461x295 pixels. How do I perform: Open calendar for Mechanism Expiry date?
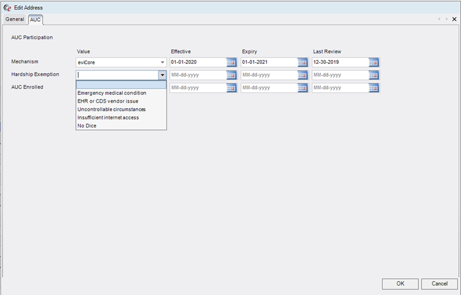pyautogui.click(x=302, y=62)
